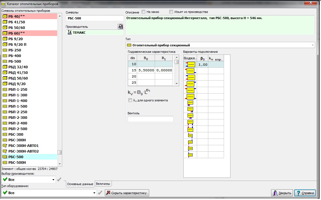The width and height of the screenshot is (321, 200).
Task: Click the ТЕМАКС manufacturer icon
Action: point(70,33)
